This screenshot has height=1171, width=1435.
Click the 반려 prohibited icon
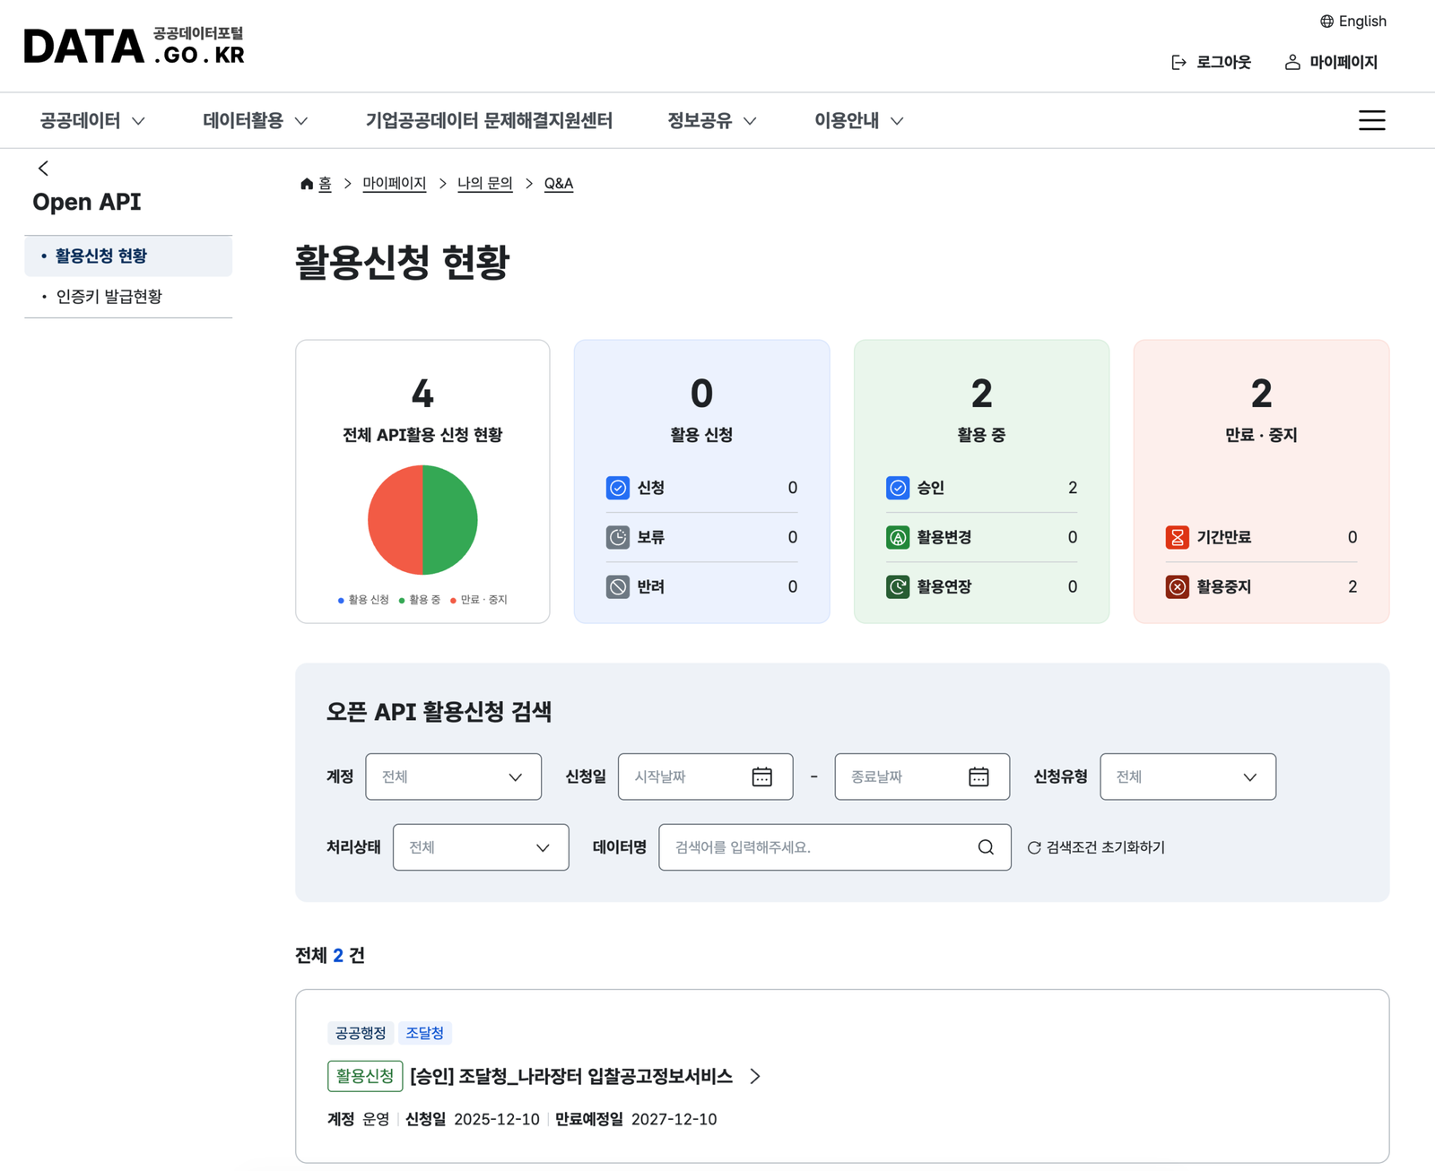pyautogui.click(x=618, y=586)
